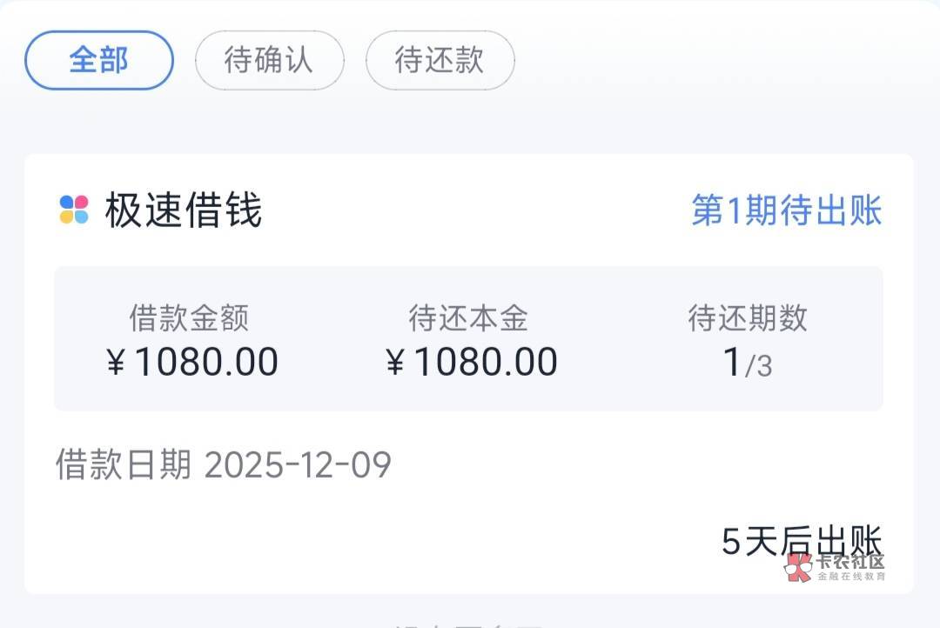The width and height of the screenshot is (940, 628).
Task: Tap the colorful 极速借钱 product icon
Action: tap(74, 210)
